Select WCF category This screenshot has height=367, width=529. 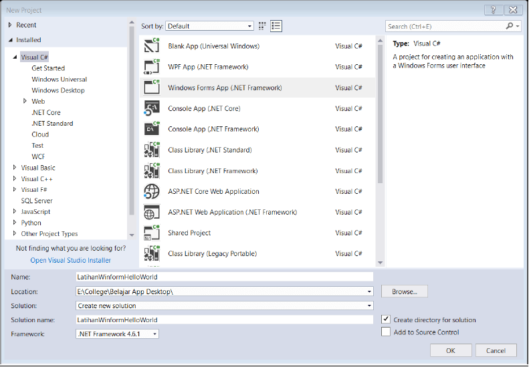pyautogui.click(x=38, y=156)
